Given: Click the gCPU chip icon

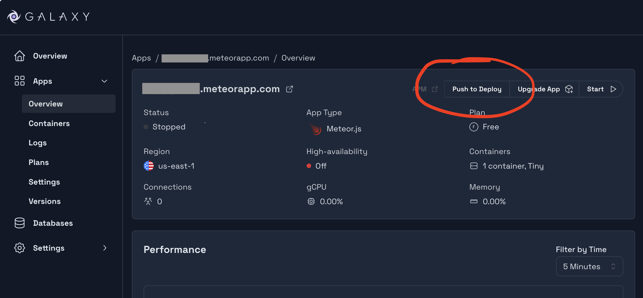Looking at the screenshot, I should (311, 201).
